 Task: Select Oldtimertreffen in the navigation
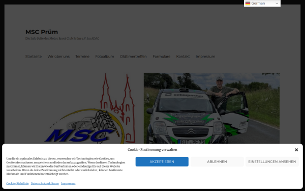coord(133,57)
